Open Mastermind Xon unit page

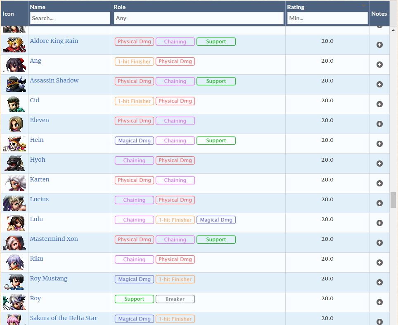pyautogui.click(x=54, y=238)
